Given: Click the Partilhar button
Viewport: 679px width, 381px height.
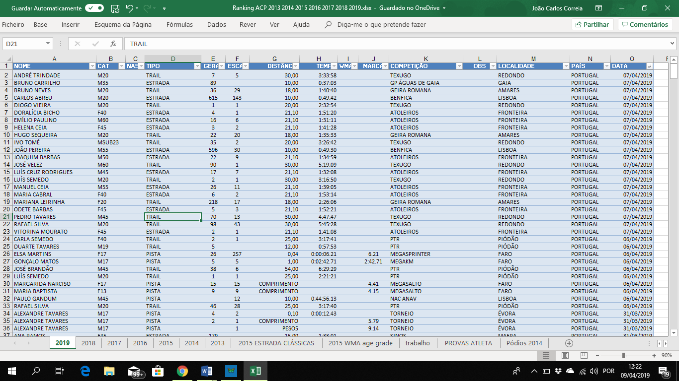Looking at the screenshot, I should tap(593, 24).
